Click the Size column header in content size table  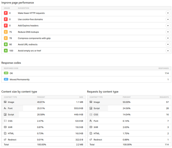pyautogui.click(x=81, y=97)
